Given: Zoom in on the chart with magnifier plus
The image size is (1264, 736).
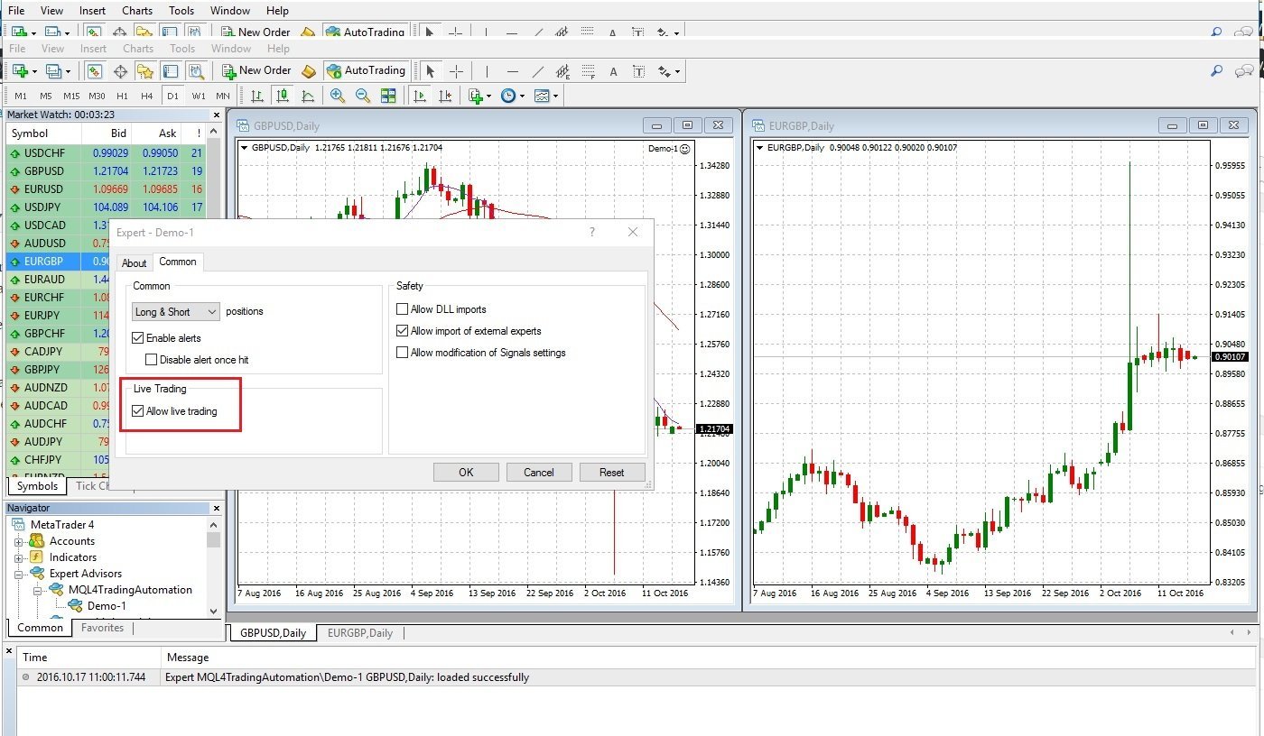Looking at the screenshot, I should (x=338, y=96).
